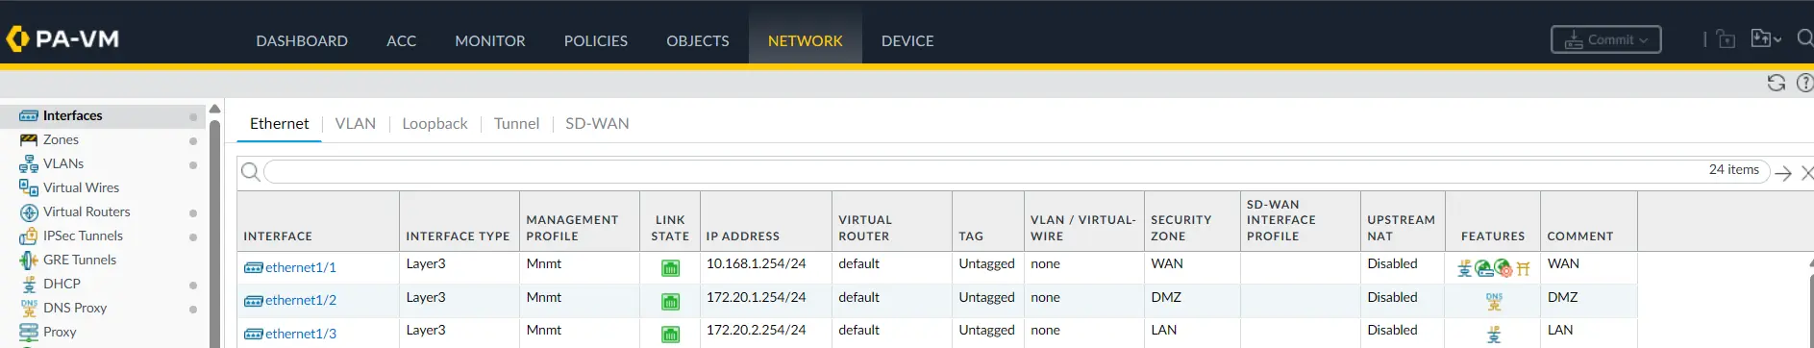1814x348 pixels.
Task: Open IPSec Tunnels in the sidebar
Action: click(83, 236)
